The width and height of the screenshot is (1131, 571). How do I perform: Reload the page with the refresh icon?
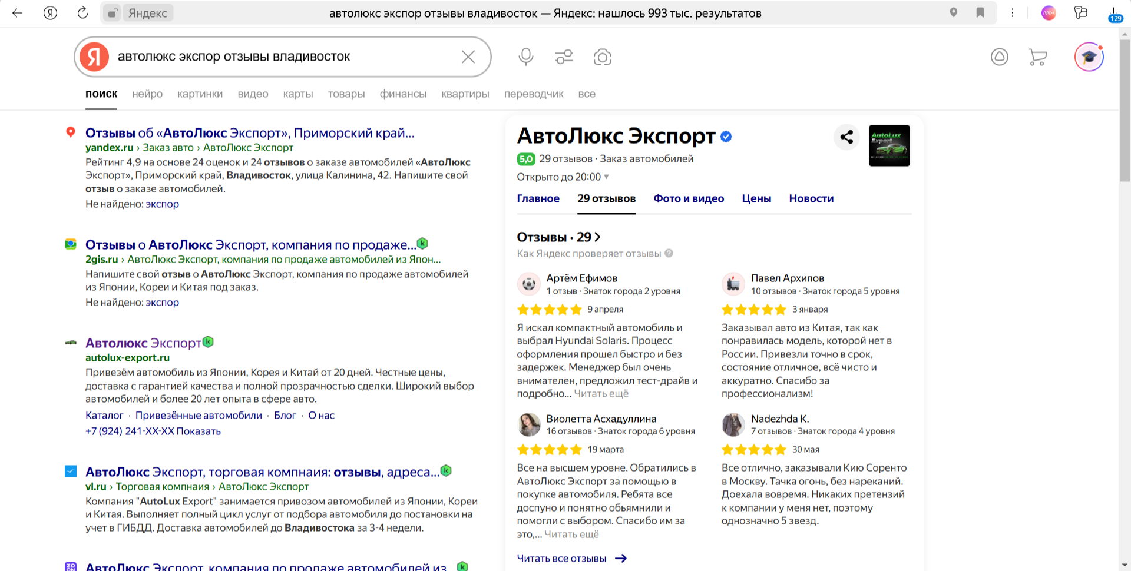coord(83,13)
